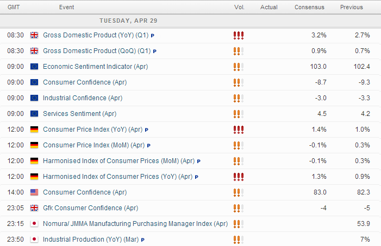Click Japan flag beside Industrial Production (YoY)
The image size is (381, 246).
click(34, 239)
